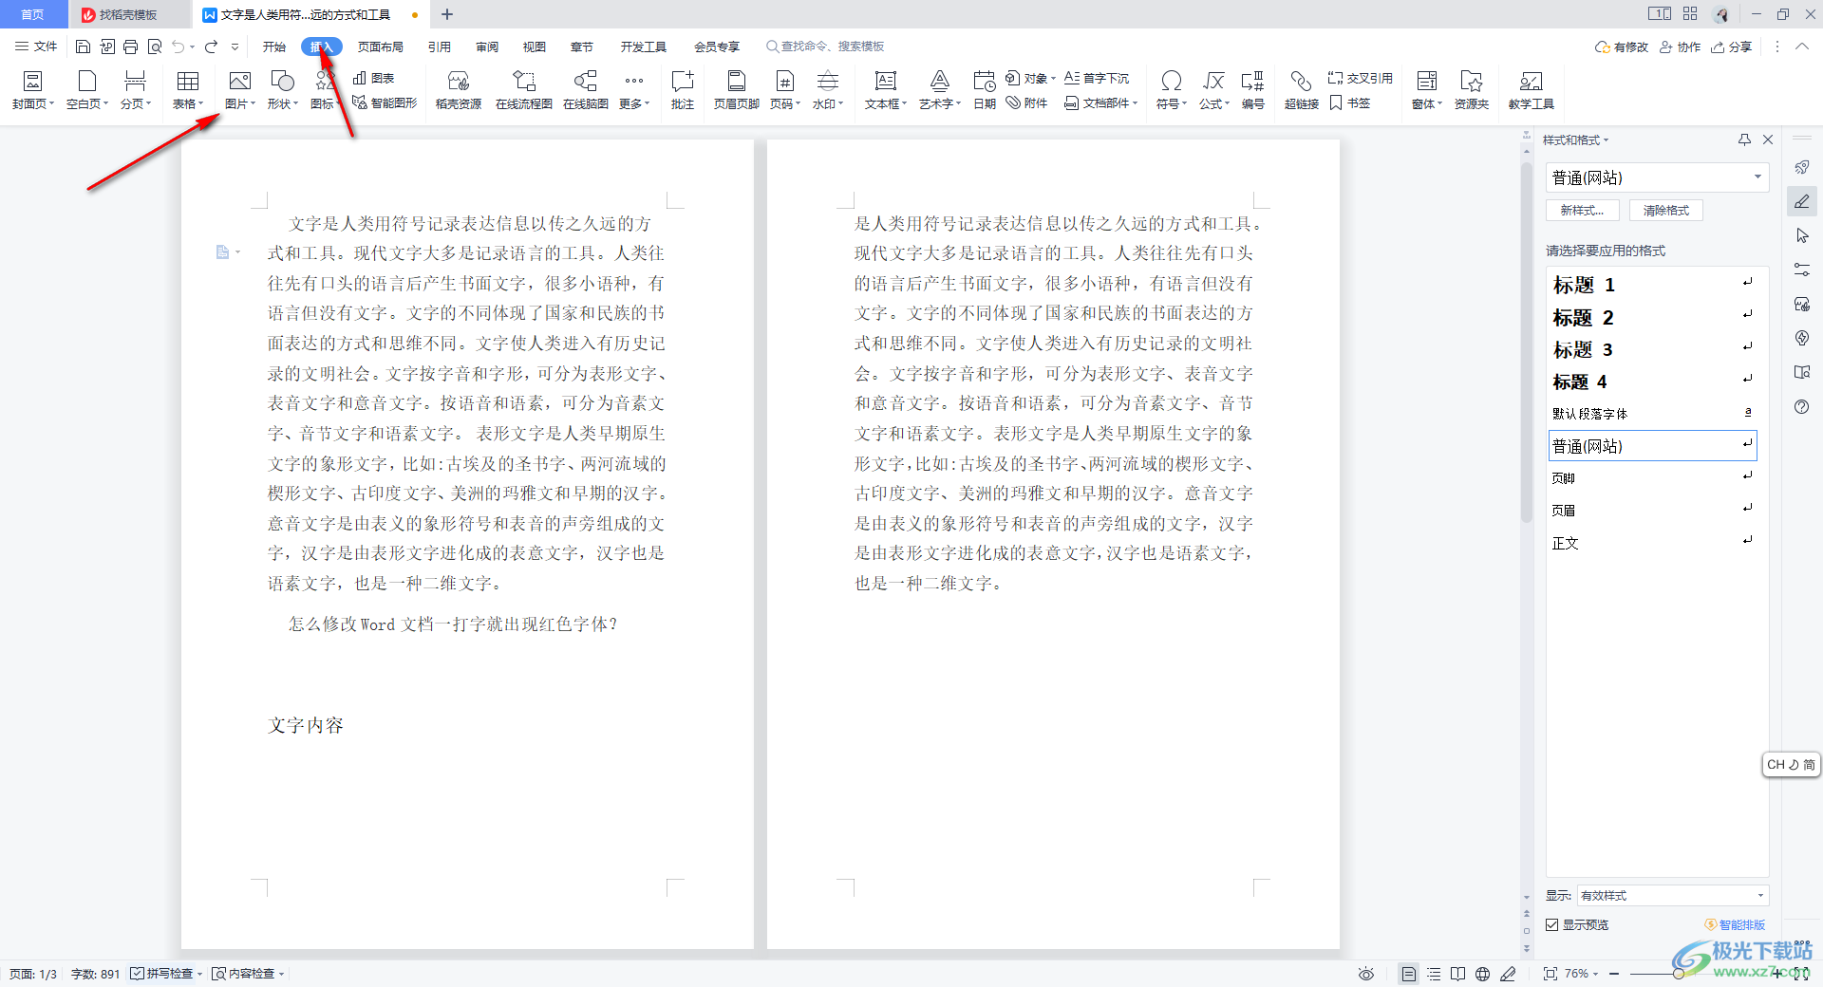Expand the formula (公式) dropdown
The width and height of the screenshot is (1823, 987).
(x=1227, y=103)
